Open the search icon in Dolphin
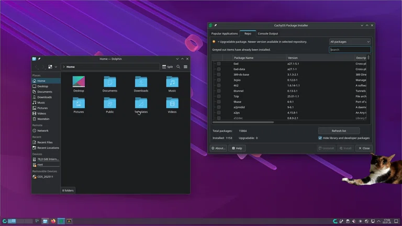Screen dimensions: 402x226 [x=178, y=66]
